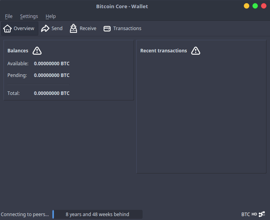Toggle network activity via the status bar peers icon
Viewport: 270px width, 220px height.
tap(262, 214)
